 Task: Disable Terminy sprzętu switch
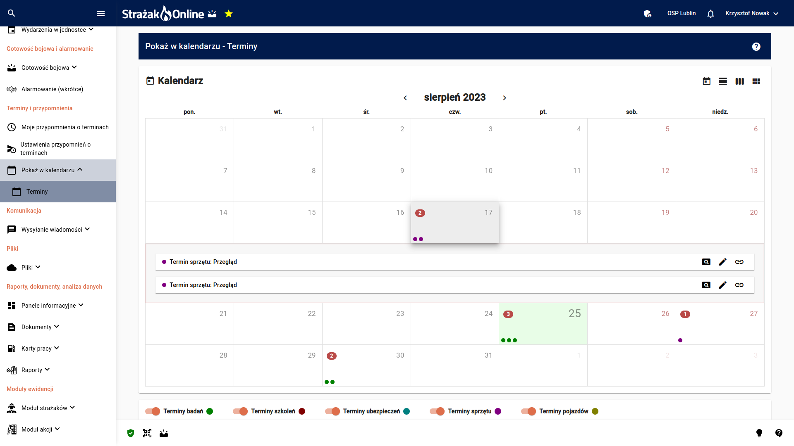point(437,411)
